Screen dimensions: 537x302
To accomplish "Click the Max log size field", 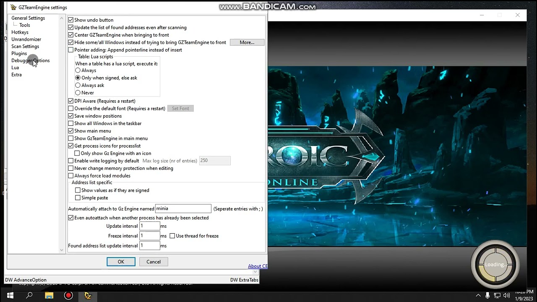I will [x=215, y=161].
